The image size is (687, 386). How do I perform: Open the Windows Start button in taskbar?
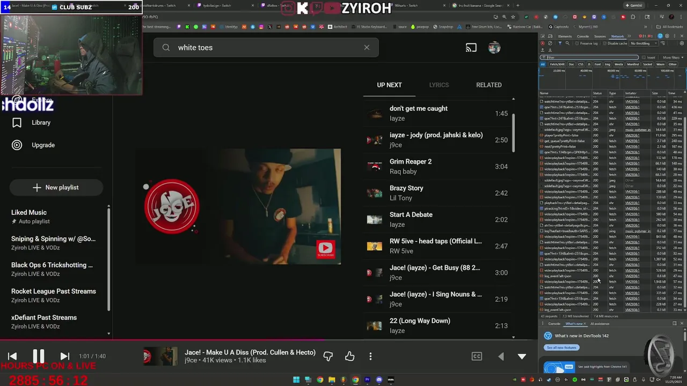[x=296, y=380]
